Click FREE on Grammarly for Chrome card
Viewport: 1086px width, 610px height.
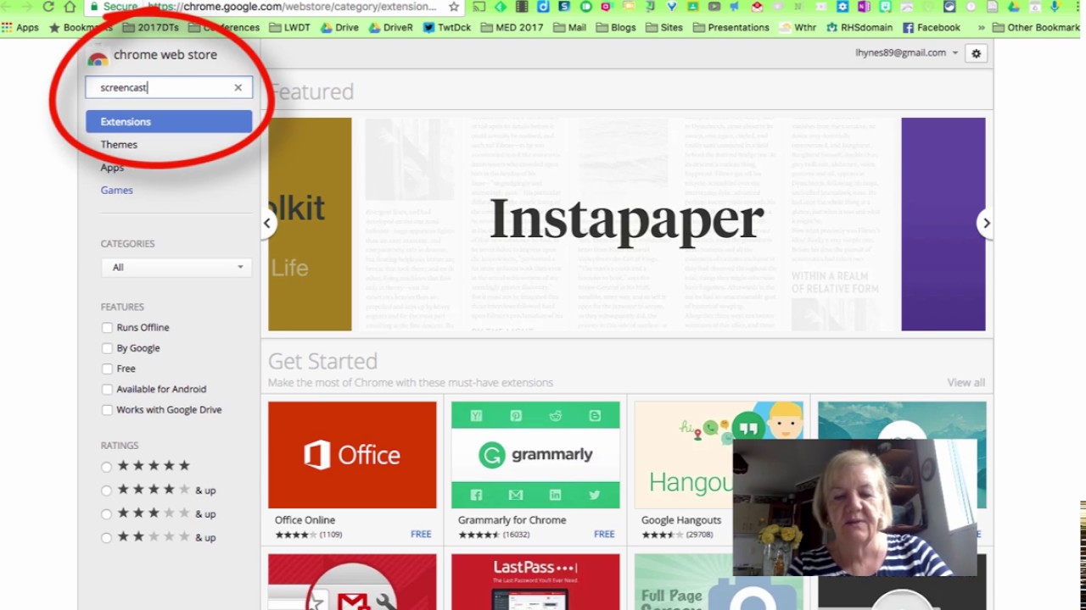tap(604, 535)
